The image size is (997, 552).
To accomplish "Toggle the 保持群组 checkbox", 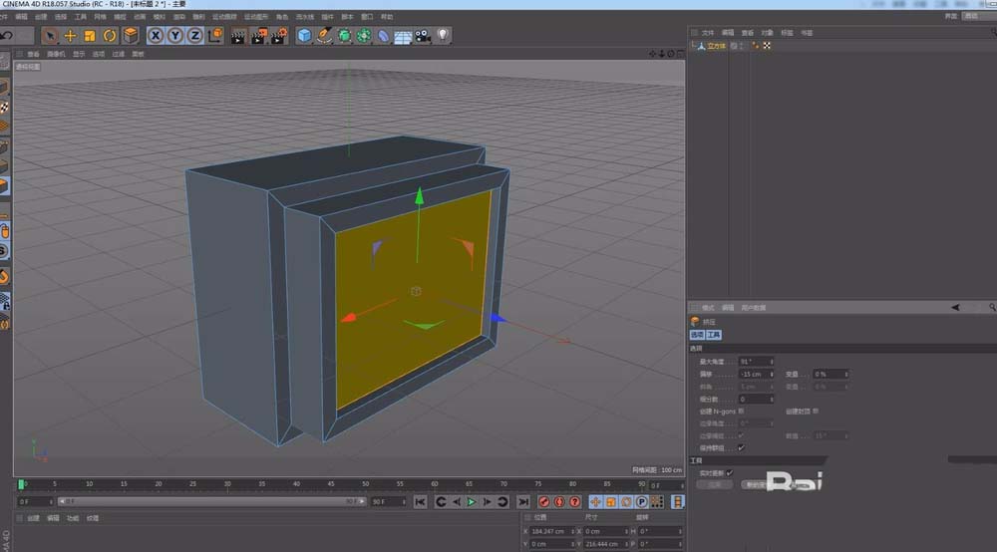I will pos(740,447).
